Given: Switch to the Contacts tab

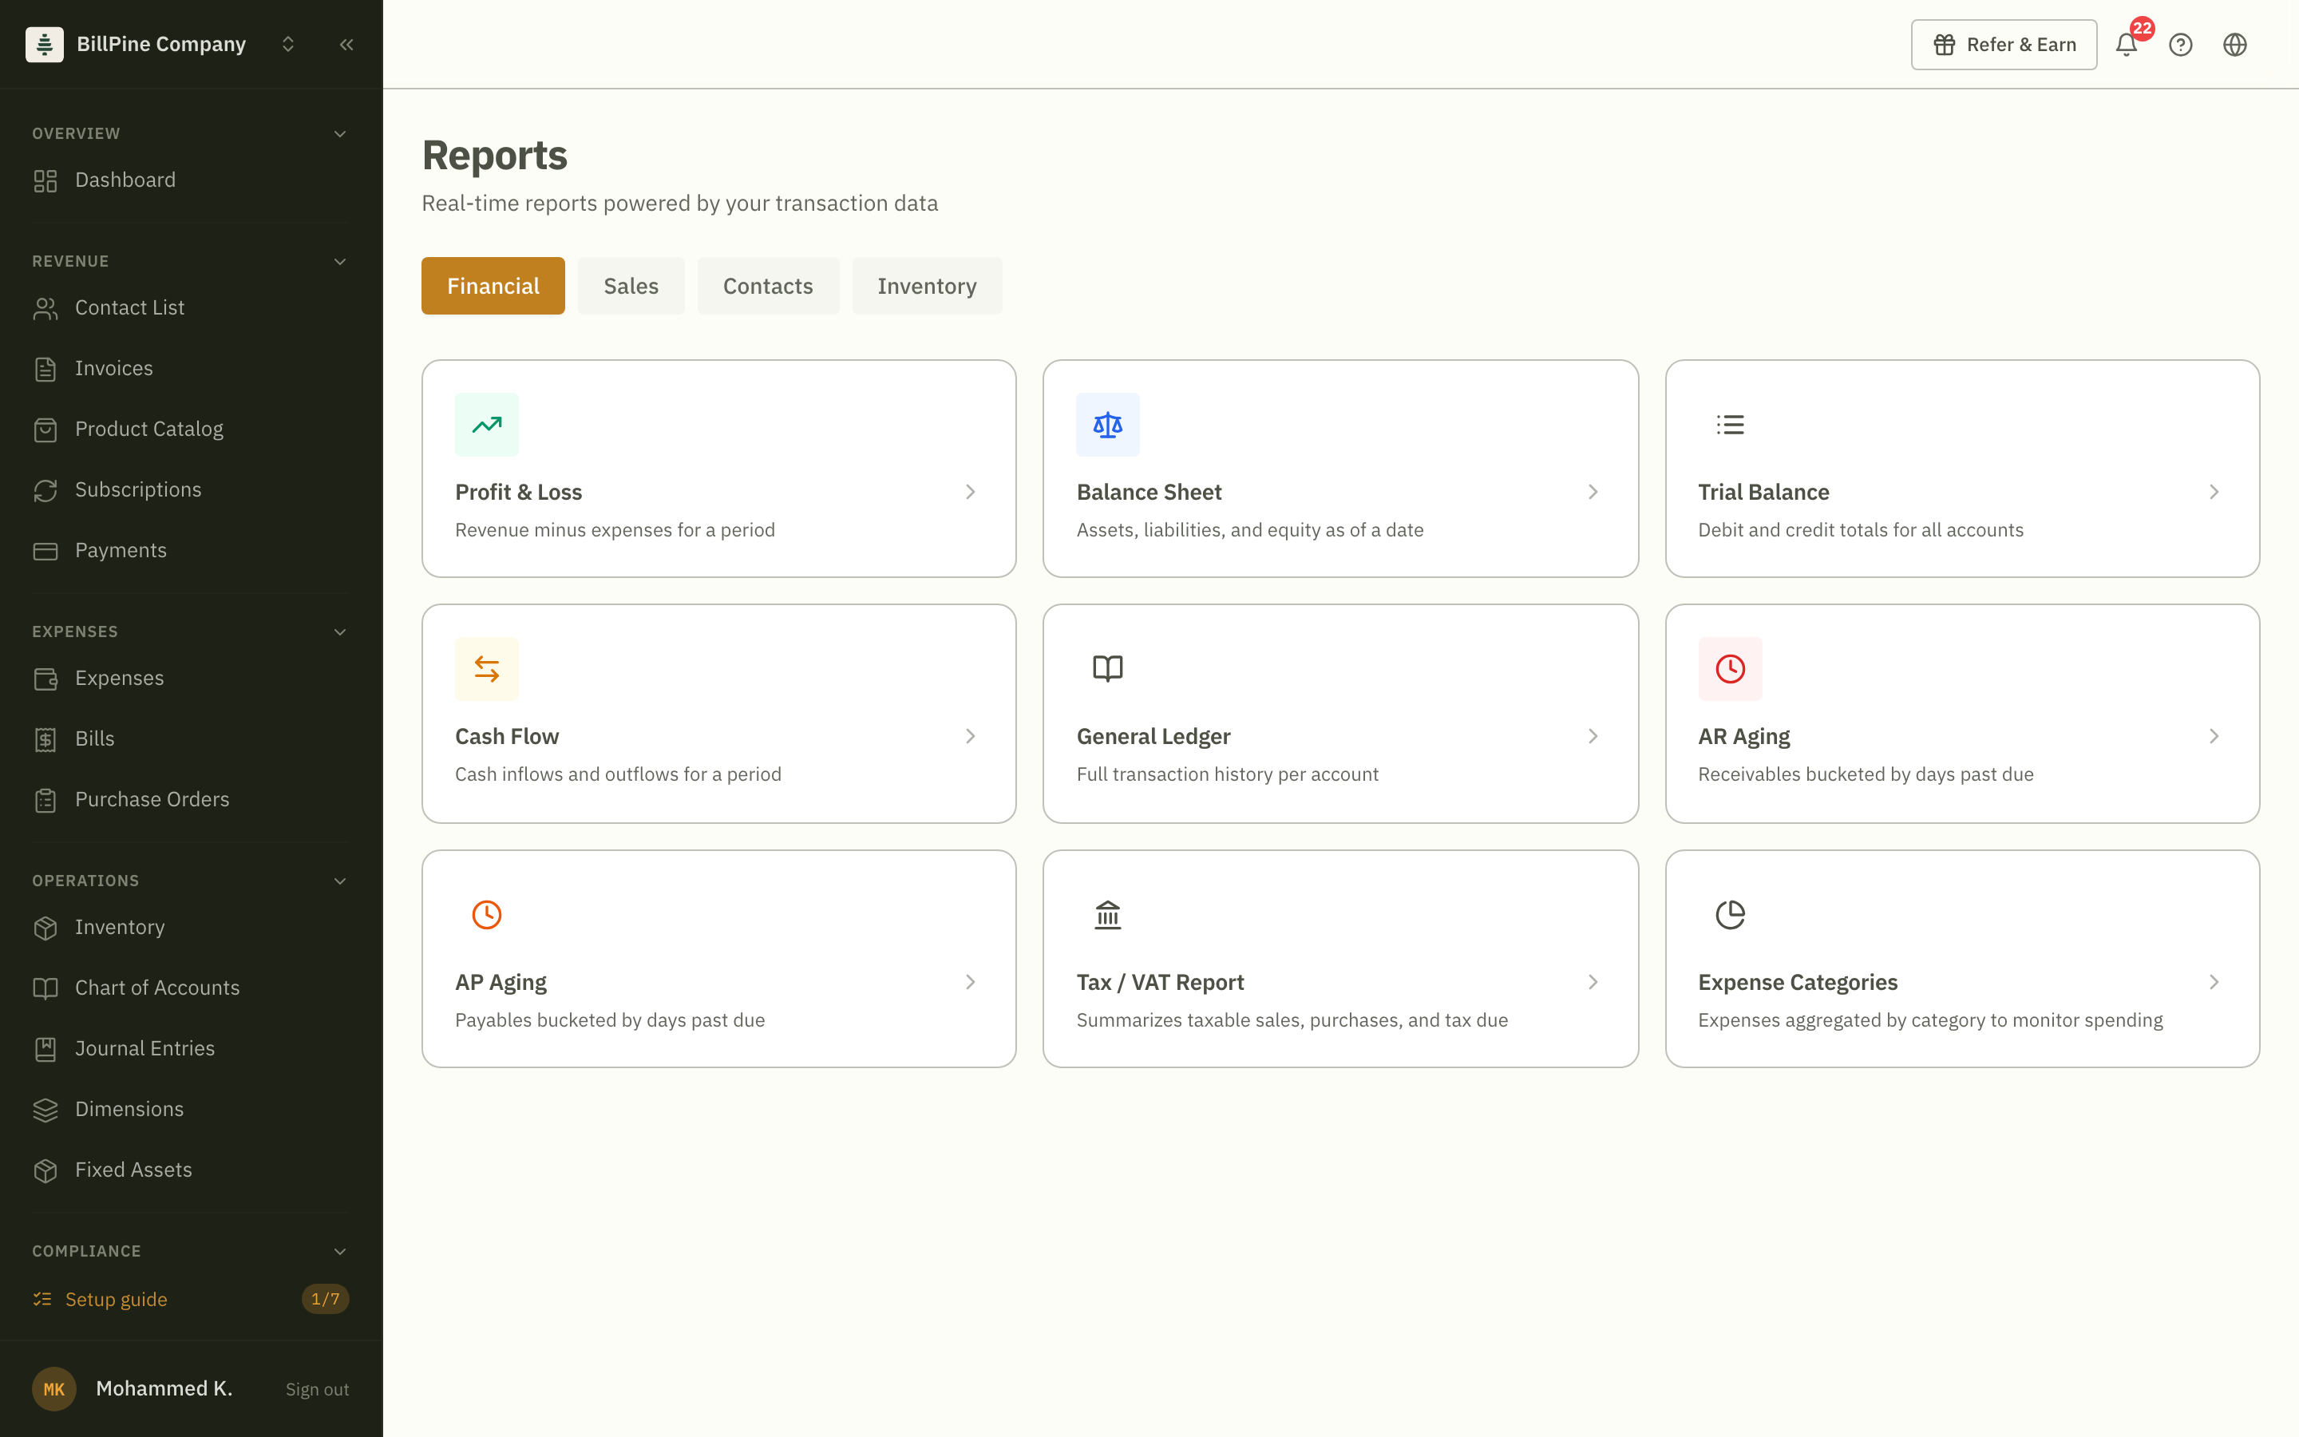Looking at the screenshot, I should pyautogui.click(x=768, y=286).
